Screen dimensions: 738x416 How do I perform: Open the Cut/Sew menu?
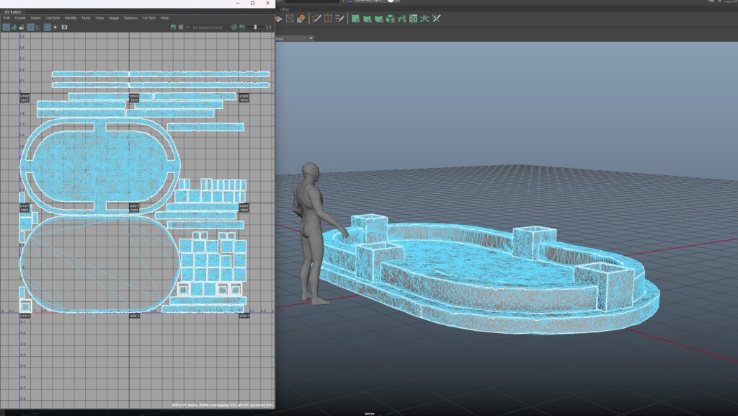52,18
